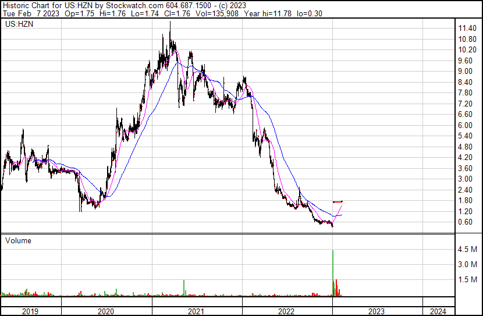
Task: Click the 0.60 price axis label
Action: [x=465, y=222]
